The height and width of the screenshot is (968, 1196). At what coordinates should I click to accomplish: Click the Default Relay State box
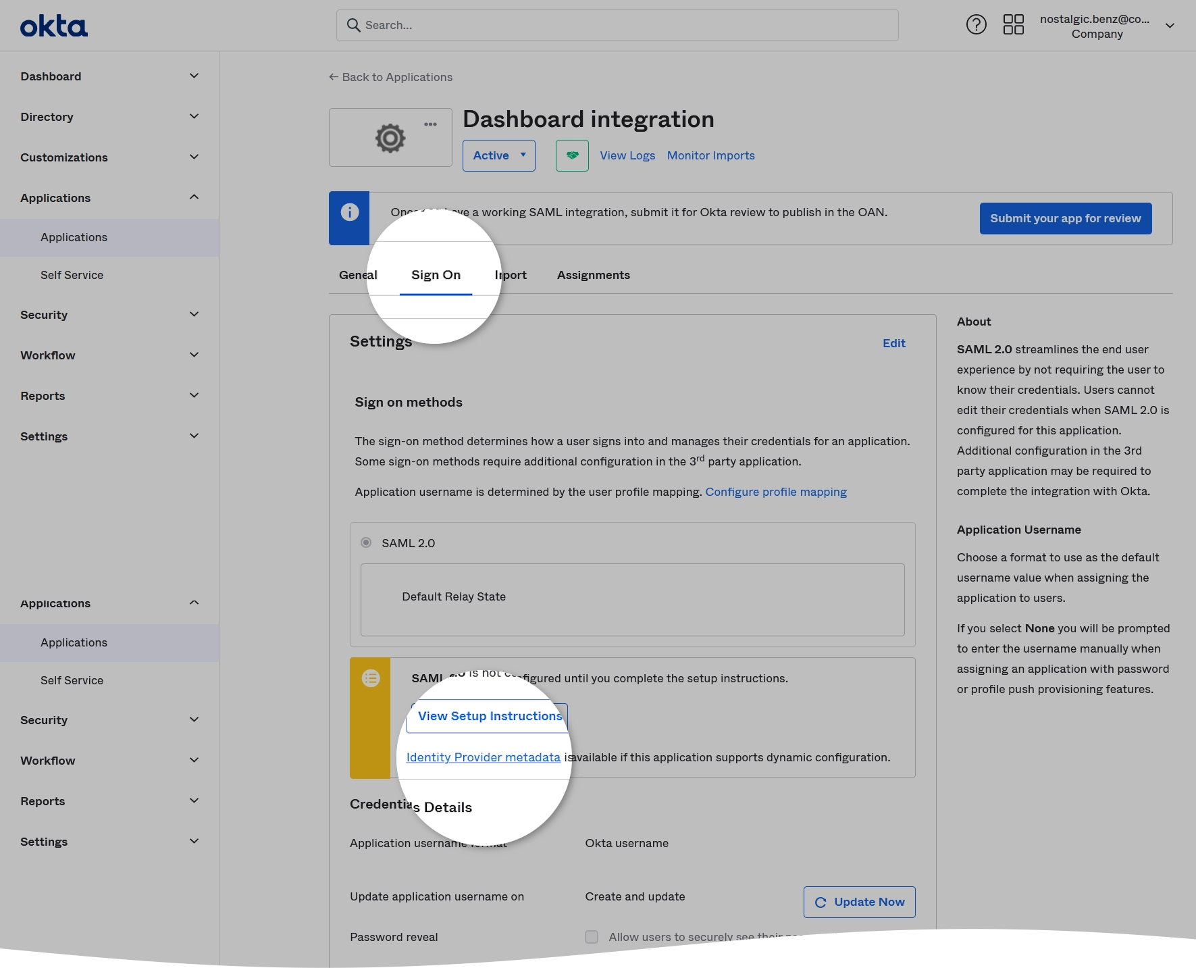(x=632, y=600)
